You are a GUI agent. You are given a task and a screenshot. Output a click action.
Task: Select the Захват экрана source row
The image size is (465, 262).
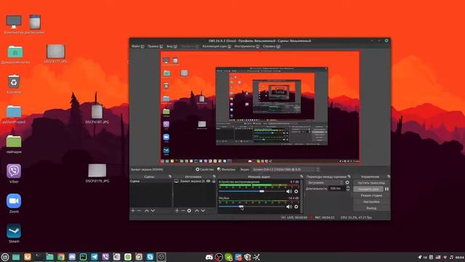(195, 181)
